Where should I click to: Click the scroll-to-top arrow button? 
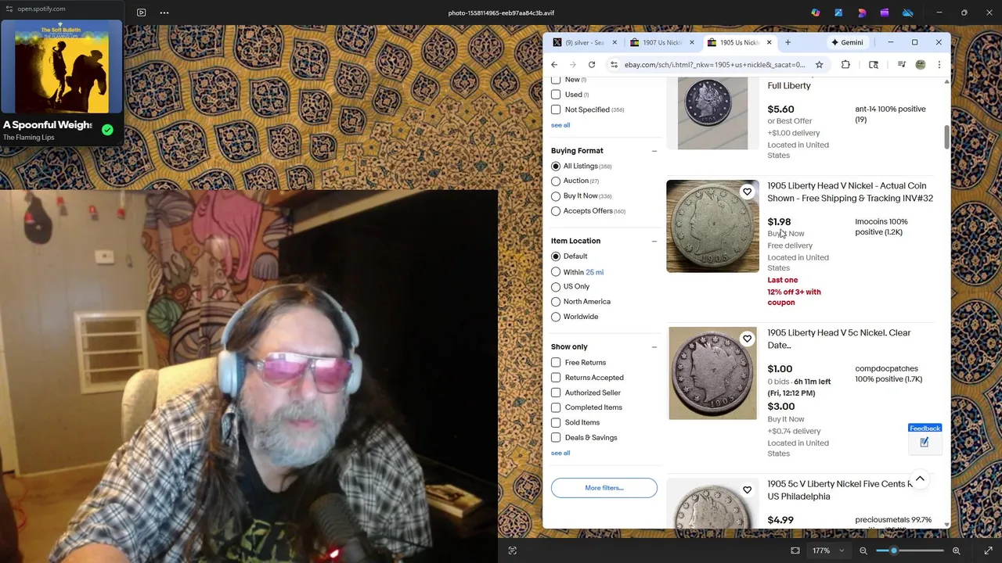point(920,479)
